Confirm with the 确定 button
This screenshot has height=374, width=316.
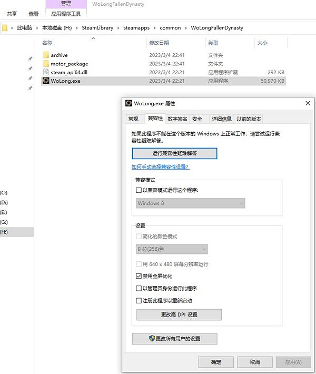click(x=216, y=362)
